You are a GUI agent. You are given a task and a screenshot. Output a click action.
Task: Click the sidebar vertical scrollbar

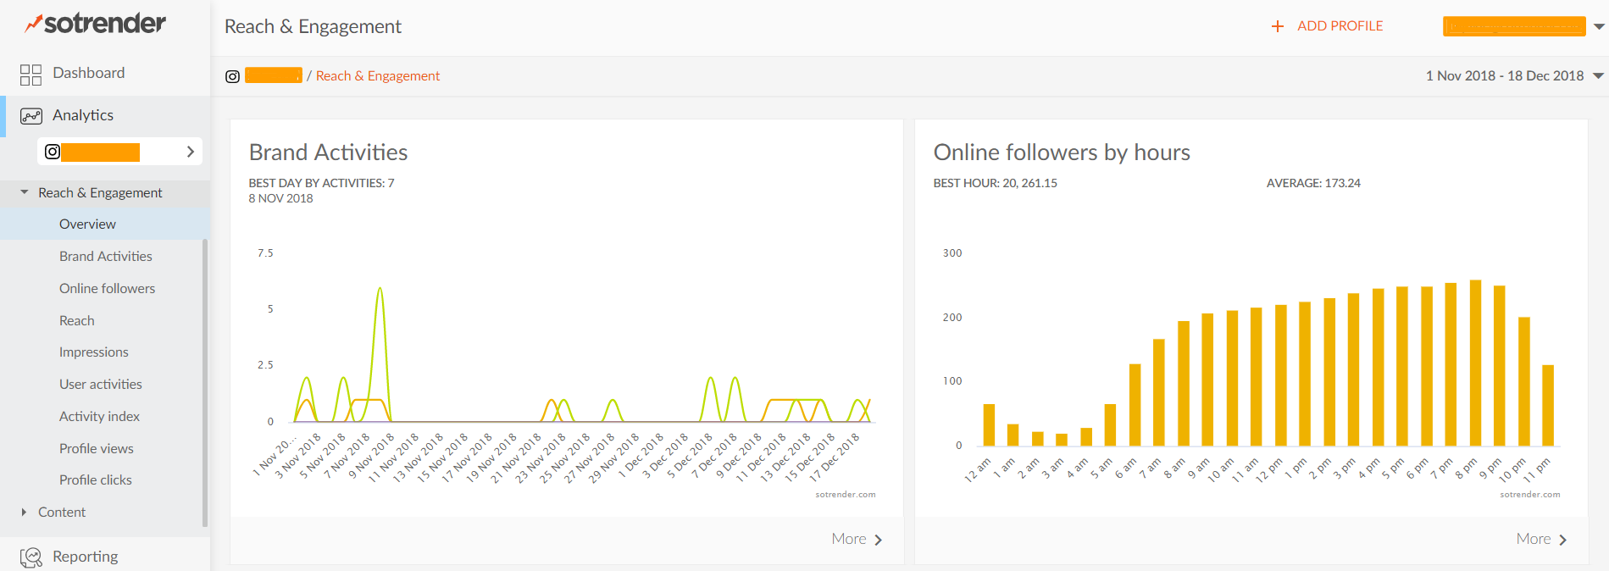click(205, 381)
